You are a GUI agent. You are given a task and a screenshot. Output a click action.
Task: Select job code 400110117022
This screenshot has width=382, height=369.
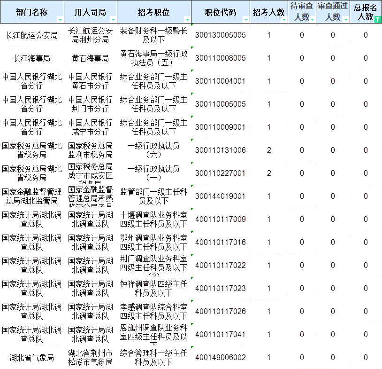coord(221,265)
